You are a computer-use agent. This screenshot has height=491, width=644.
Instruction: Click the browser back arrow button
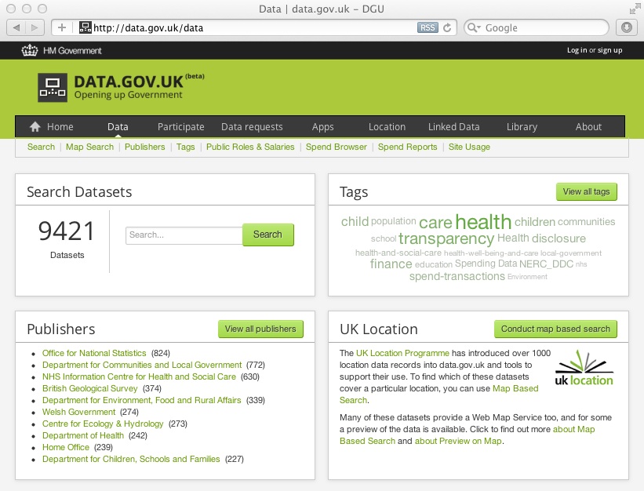[16, 28]
